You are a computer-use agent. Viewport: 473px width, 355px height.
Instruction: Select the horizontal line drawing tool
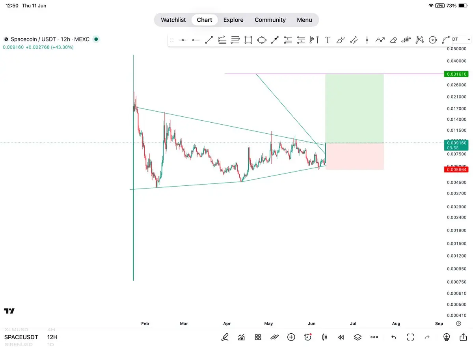pos(182,40)
